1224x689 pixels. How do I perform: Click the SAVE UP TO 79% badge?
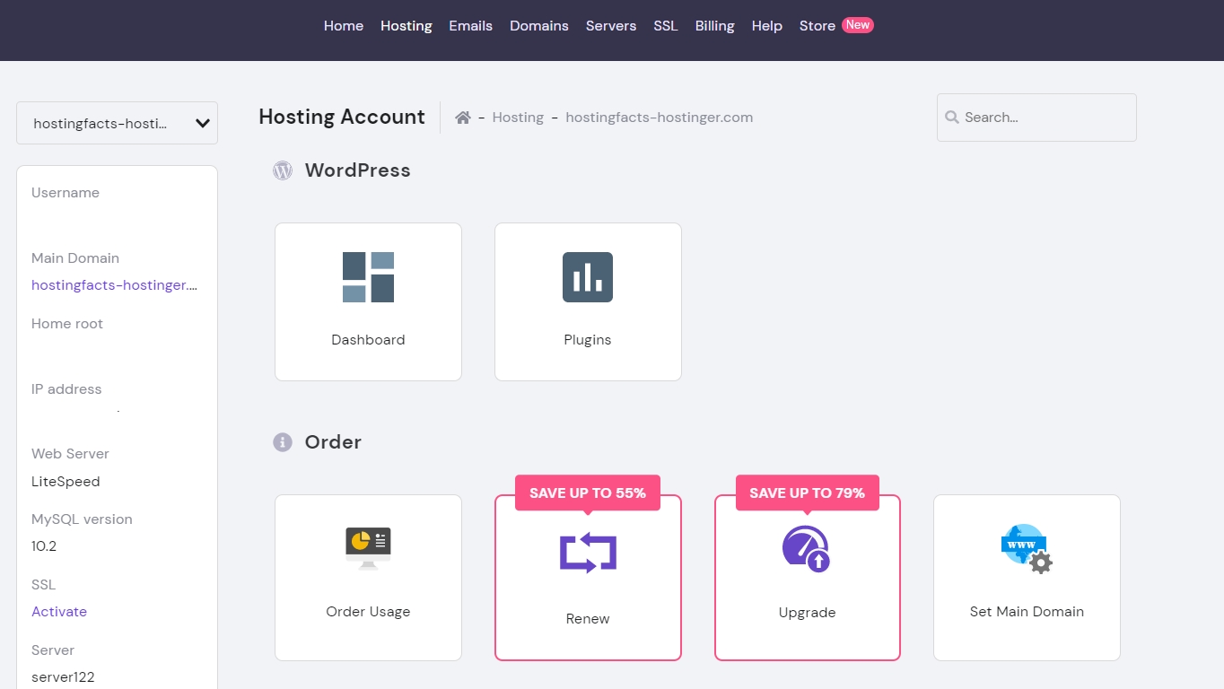coord(807,493)
